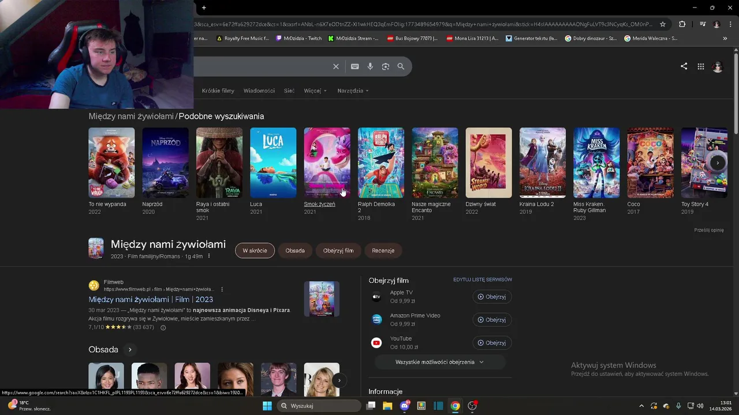Select the Obsada chip
Screen dimensions: 739x415
pos(295,251)
